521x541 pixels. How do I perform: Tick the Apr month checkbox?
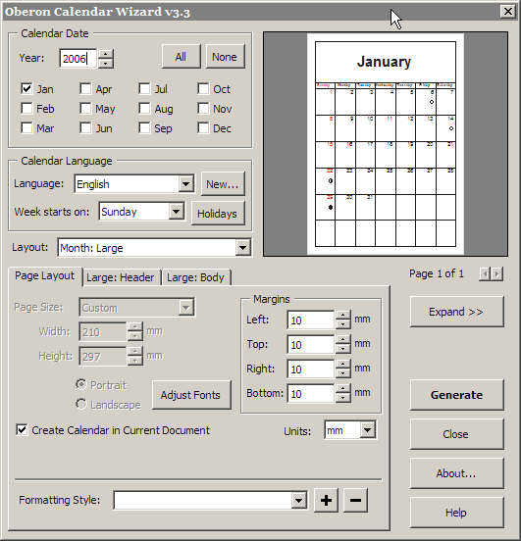tap(85, 88)
